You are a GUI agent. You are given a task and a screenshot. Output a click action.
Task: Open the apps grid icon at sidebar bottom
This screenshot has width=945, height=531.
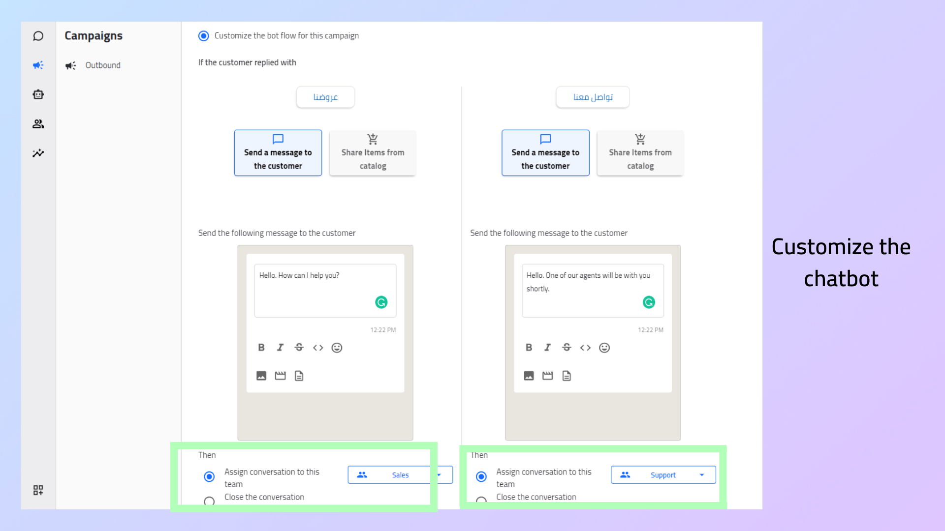(x=38, y=490)
